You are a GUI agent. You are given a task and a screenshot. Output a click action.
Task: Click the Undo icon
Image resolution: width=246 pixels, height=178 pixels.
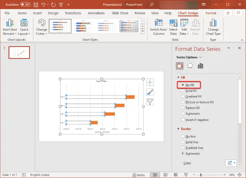[x=43, y=5]
